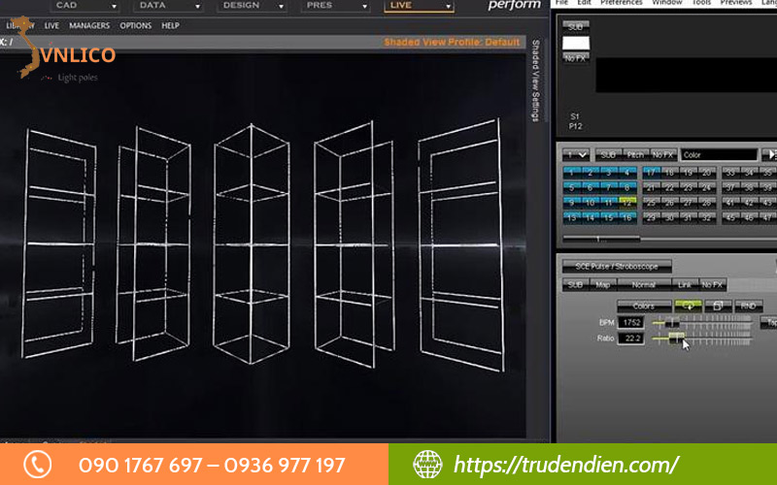The width and height of the screenshot is (777, 485).
Task: Select storage place 29
Action: [651, 217]
